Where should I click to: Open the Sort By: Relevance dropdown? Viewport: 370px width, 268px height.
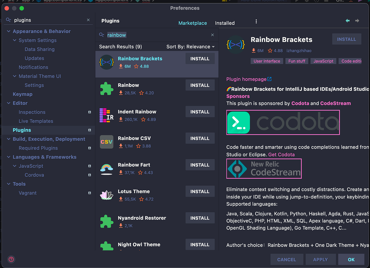coord(191,47)
